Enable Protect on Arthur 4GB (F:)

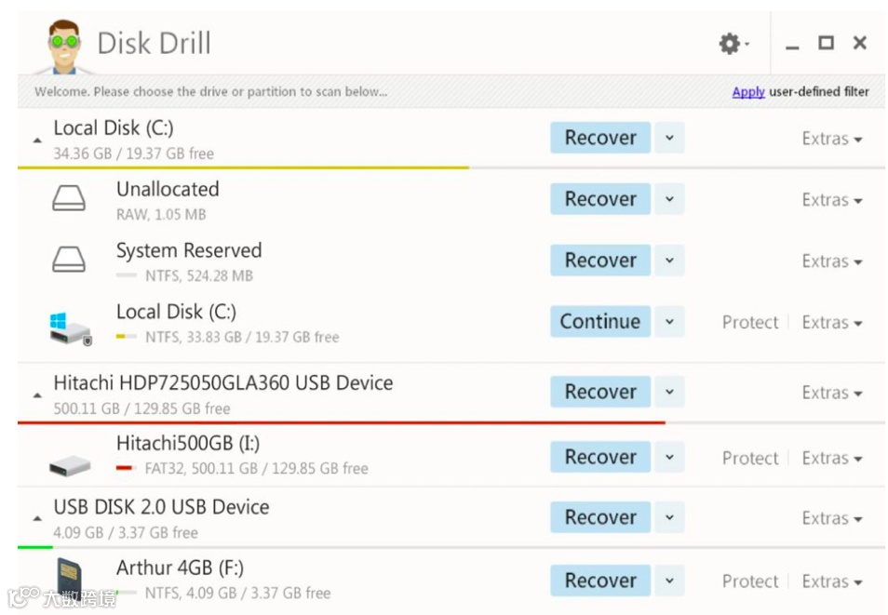[750, 581]
